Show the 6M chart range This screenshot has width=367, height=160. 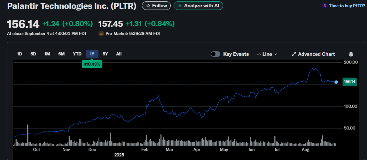click(x=61, y=54)
